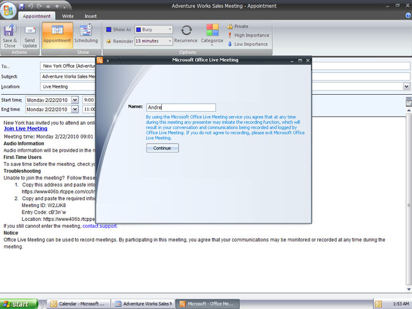Click the Entry Code text line
Image resolution: width=412 pixels, height=309 pixels.
click(44, 212)
